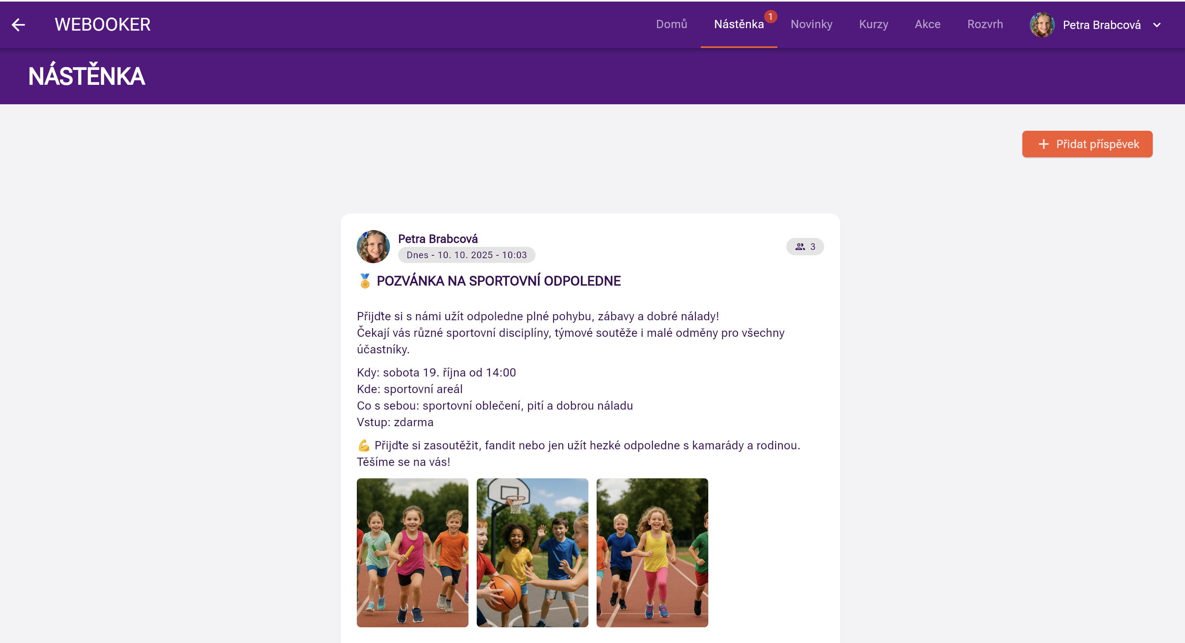Open the Novinky section
The height and width of the screenshot is (643, 1185).
pos(811,24)
